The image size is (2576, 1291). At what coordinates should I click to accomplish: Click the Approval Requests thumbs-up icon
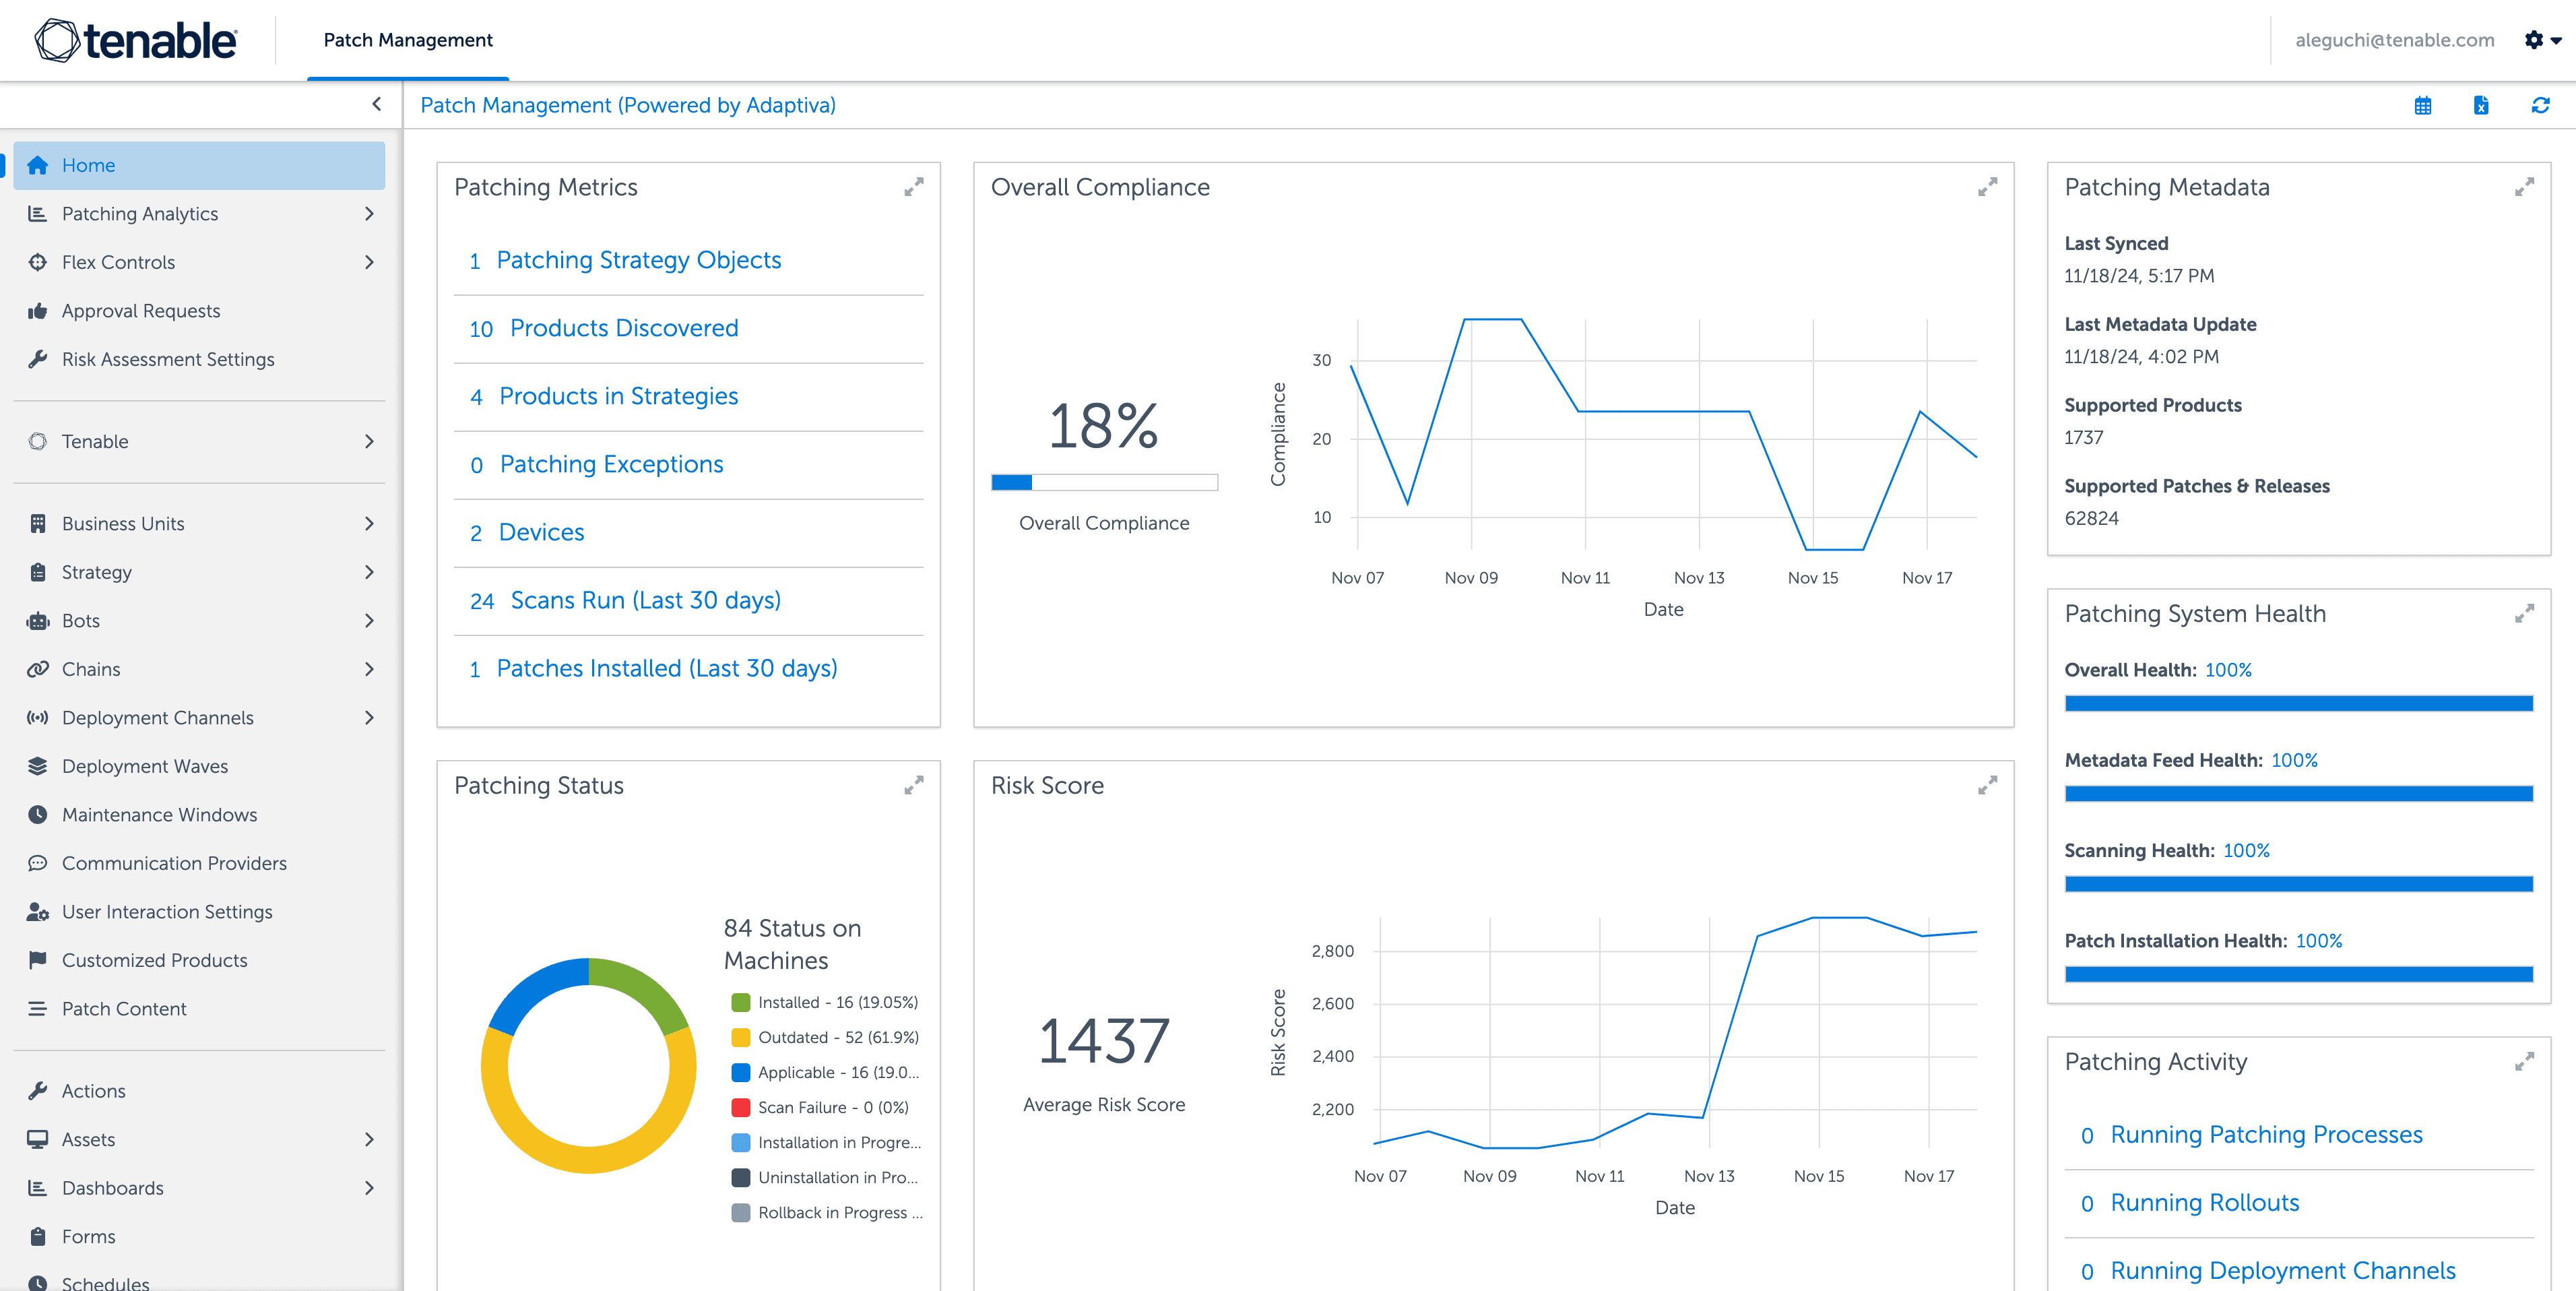[x=38, y=310]
